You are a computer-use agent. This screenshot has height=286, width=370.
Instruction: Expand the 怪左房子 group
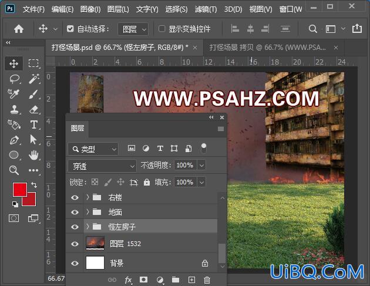point(88,227)
